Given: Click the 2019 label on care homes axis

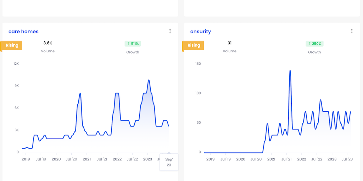Looking at the screenshot, I should 26,159.
